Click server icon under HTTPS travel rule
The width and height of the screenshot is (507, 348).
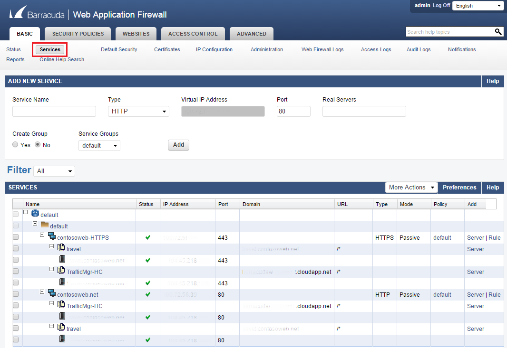pos(62,259)
